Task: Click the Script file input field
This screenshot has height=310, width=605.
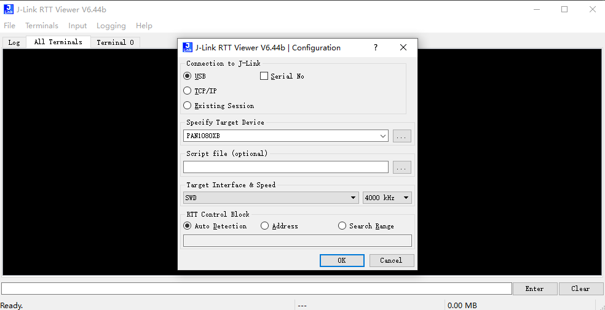Action: [x=285, y=167]
